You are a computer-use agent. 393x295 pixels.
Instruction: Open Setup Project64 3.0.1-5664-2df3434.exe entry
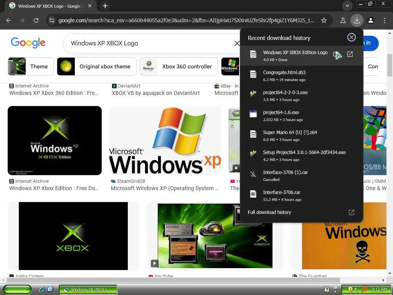point(302,156)
